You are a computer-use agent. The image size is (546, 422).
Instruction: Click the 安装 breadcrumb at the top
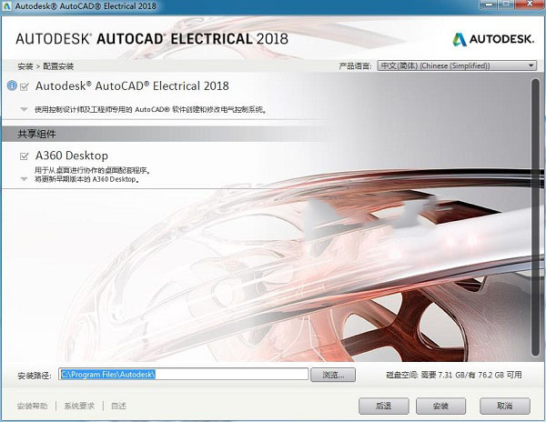(x=23, y=66)
